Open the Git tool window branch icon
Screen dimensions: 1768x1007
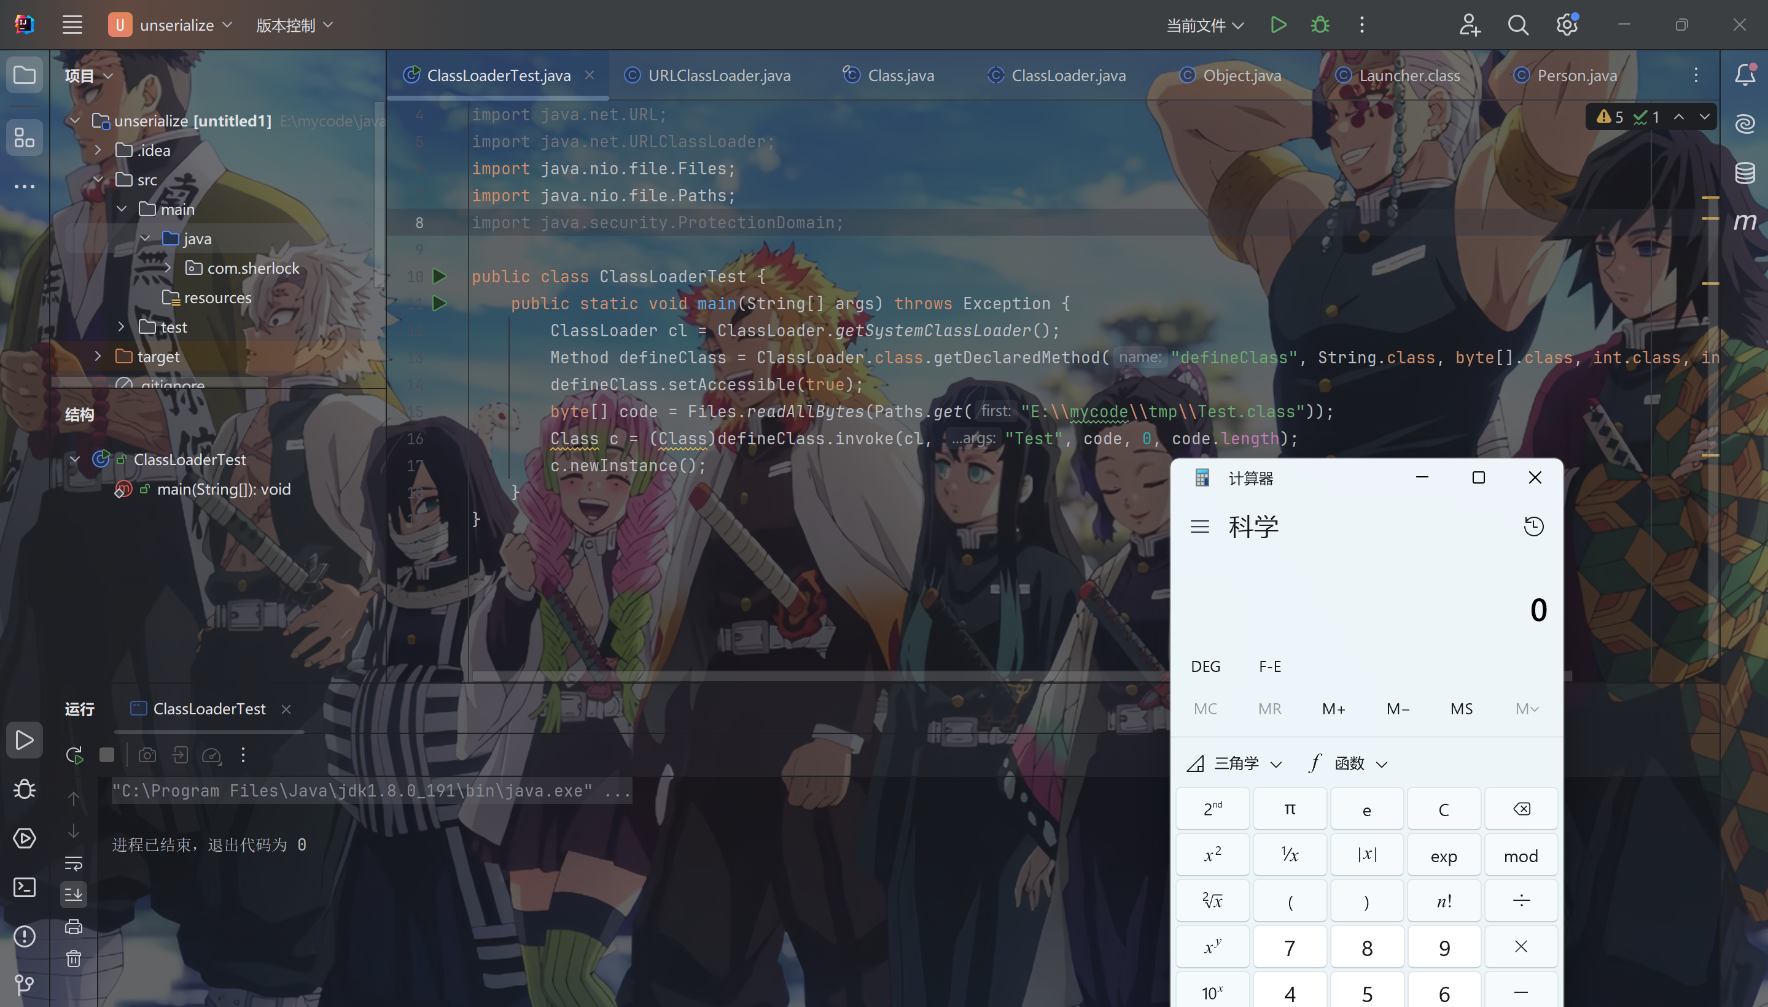tap(24, 985)
